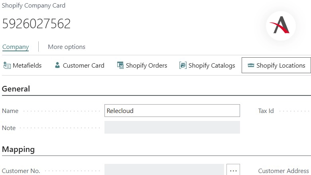
Task: Click the Note field
Action: [172, 128]
